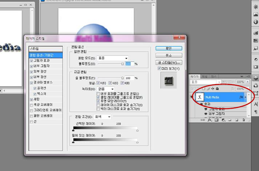Screen dimensions: 259x171
Task: Open the Swatches grid panel icon
Action: 256,41
